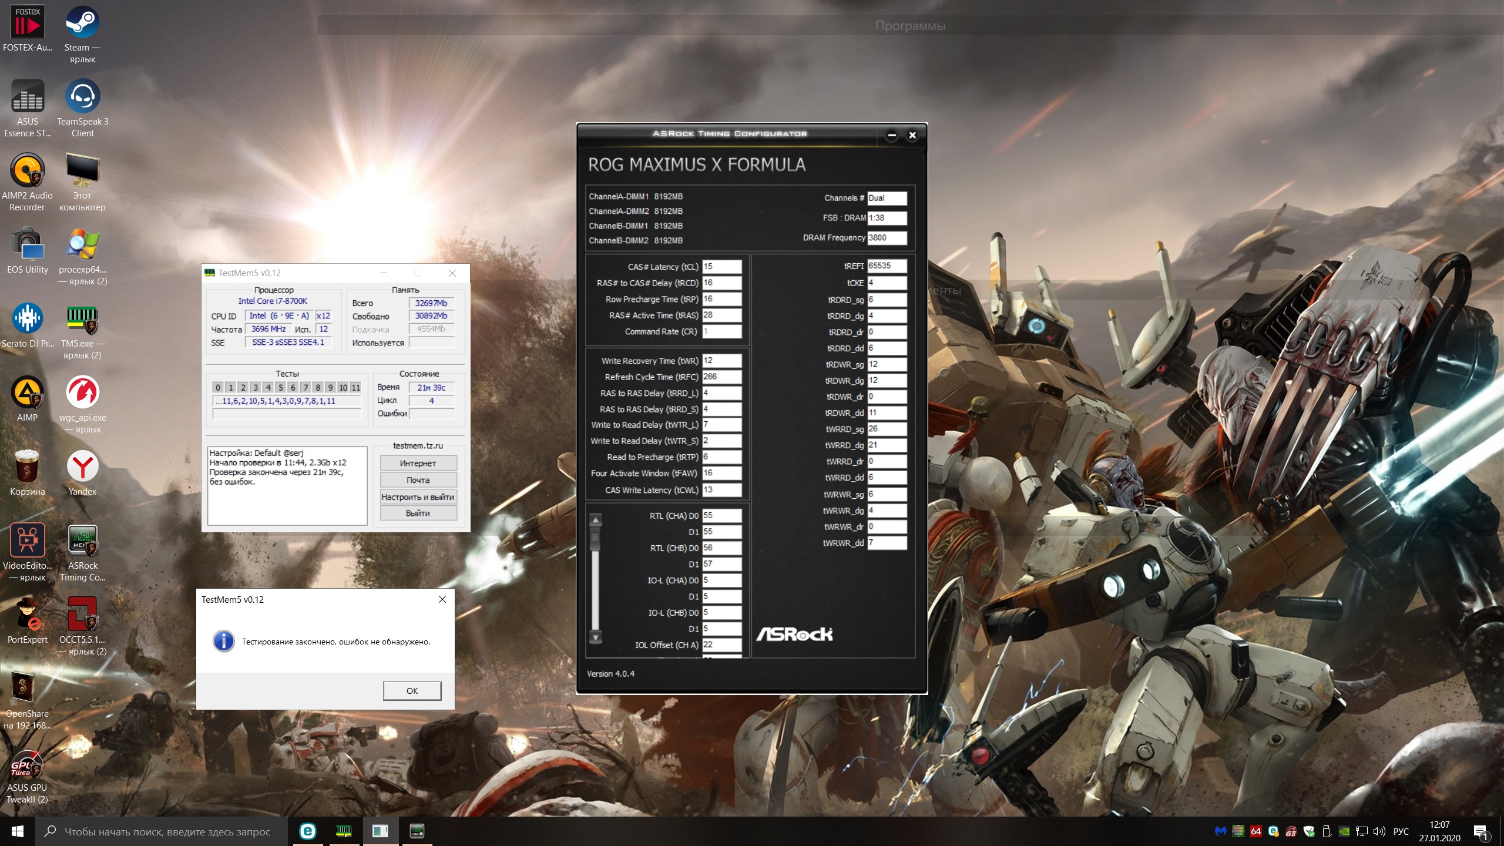
Task: Click the scroll down arrow in the RTL list
Action: click(x=596, y=637)
